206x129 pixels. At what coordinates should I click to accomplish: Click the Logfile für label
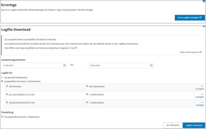tap(7, 73)
